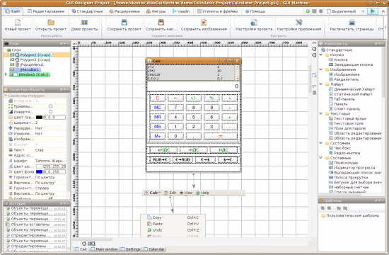Select Радио-кнопка component in tree
389x255 pixels.
tap(347, 153)
